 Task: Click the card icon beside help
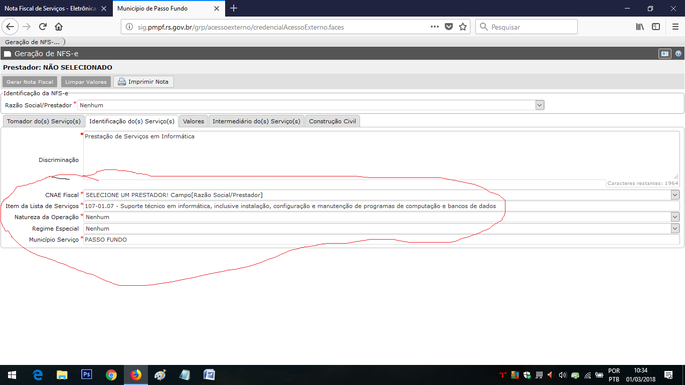(x=665, y=54)
